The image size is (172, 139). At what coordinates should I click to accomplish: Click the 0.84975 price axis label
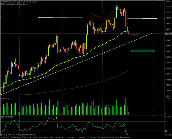click(x=168, y=40)
